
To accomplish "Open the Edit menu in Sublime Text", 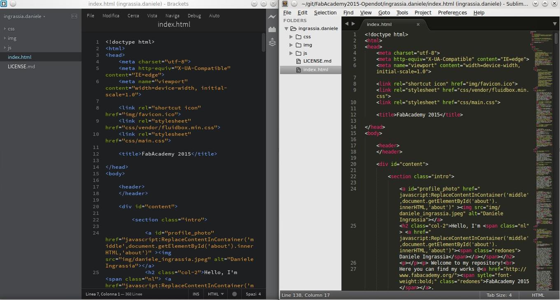I will [x=302, y=13].
